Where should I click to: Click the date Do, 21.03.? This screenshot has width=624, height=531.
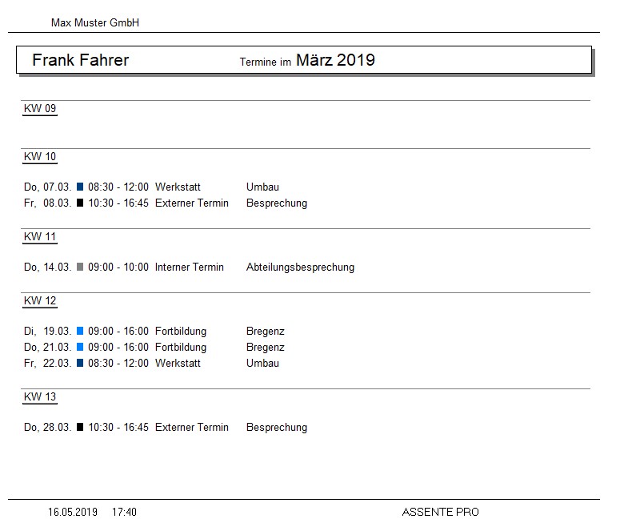pos(47,347)
